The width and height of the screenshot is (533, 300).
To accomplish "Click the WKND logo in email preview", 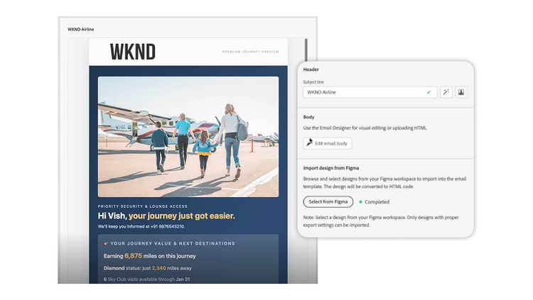I will point(132,52).
